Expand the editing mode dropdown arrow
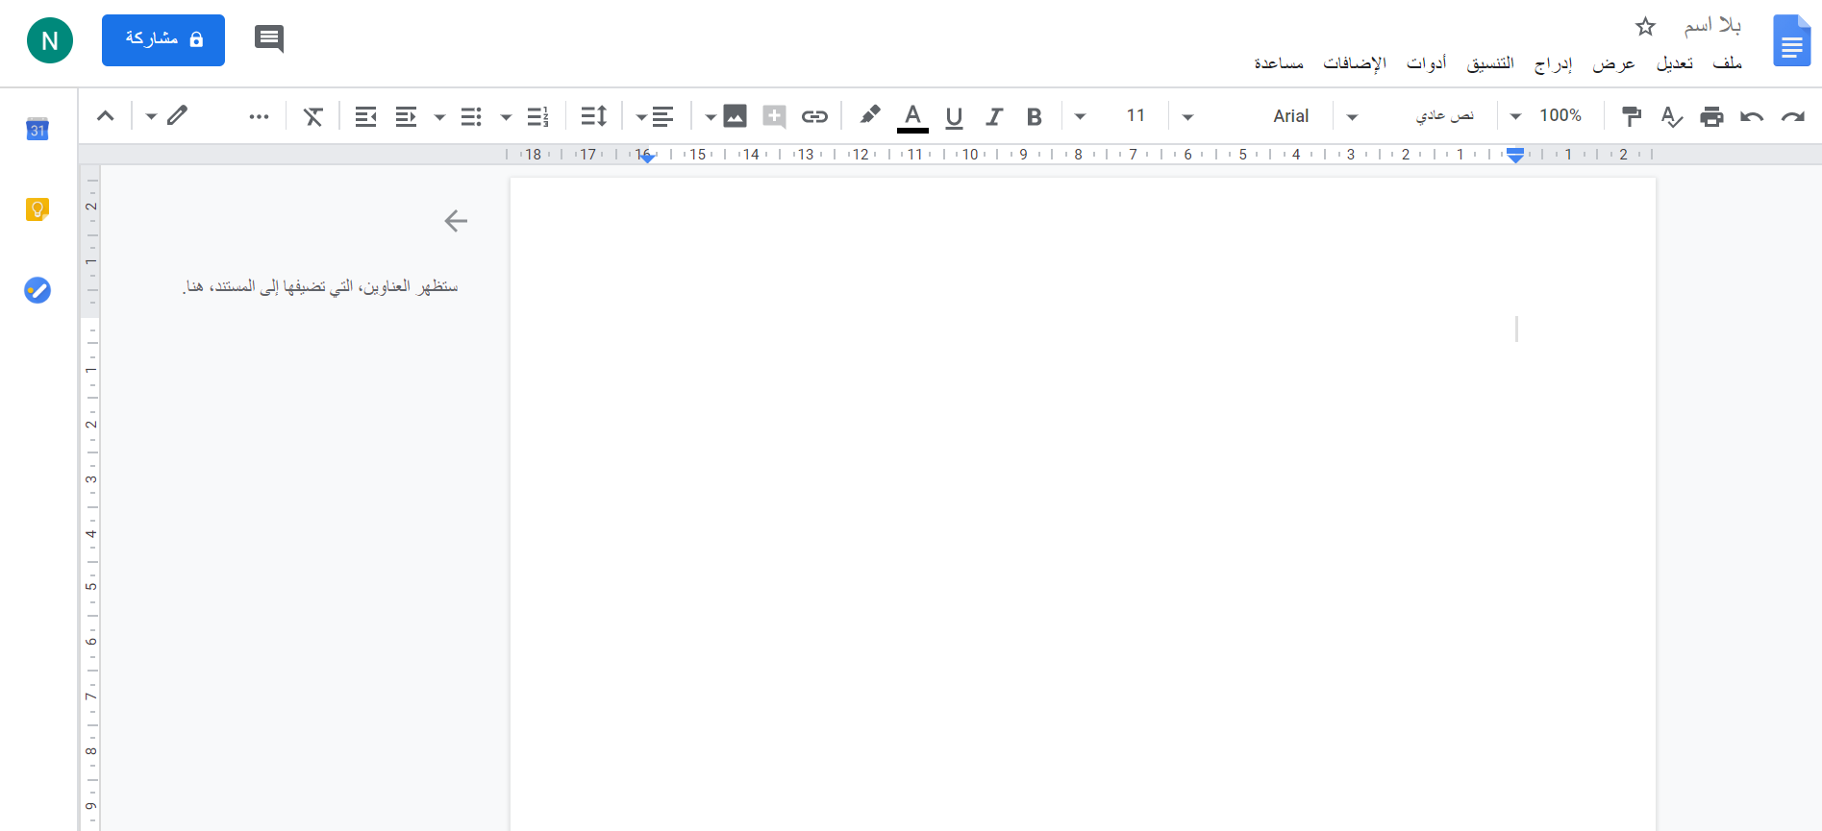This screenshot has height=831, width=1822. point(151,116)
